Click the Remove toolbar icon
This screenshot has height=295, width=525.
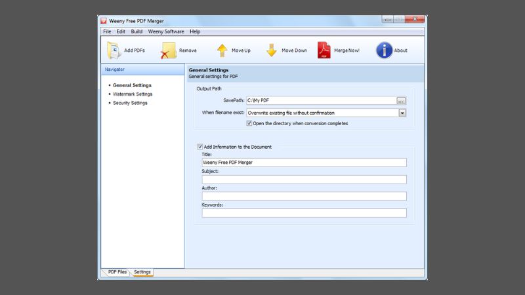tap(169, 50)
